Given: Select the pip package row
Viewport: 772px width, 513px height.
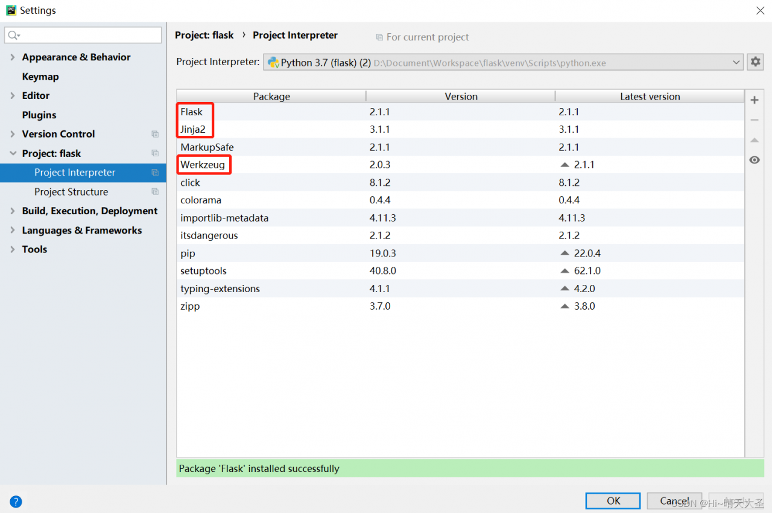Looking at the screenshot, I should pos(461,253).
